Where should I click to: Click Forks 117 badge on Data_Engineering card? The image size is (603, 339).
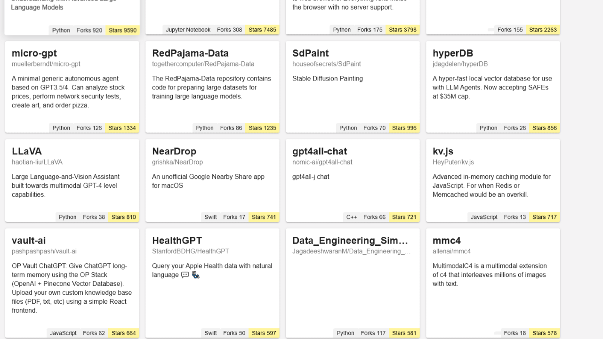(x=373, y=333)
